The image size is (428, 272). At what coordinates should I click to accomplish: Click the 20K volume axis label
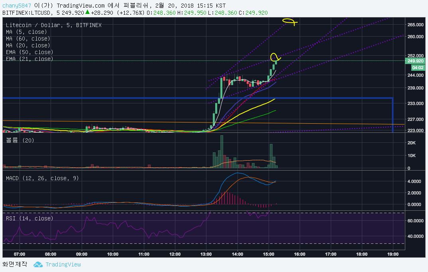pos(412,143)
